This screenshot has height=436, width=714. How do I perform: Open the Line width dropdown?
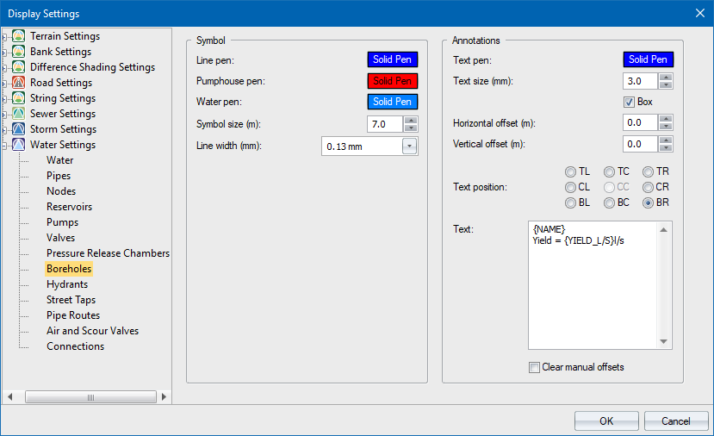pos(409,146)
